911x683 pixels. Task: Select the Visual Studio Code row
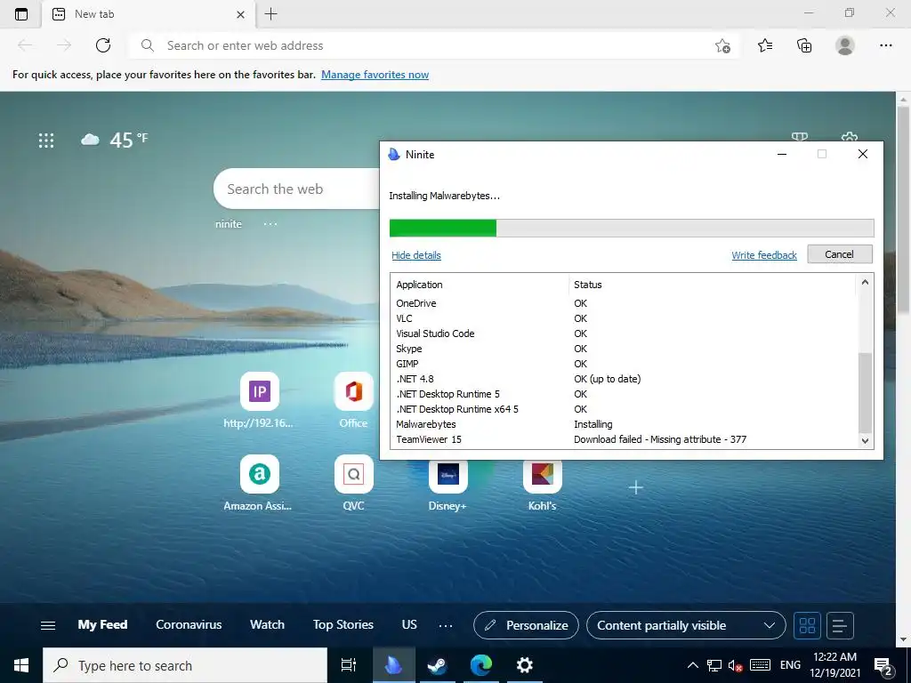point(625,334)
